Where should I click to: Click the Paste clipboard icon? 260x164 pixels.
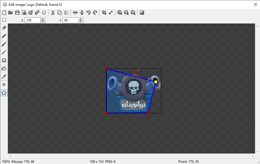(66, 12)
